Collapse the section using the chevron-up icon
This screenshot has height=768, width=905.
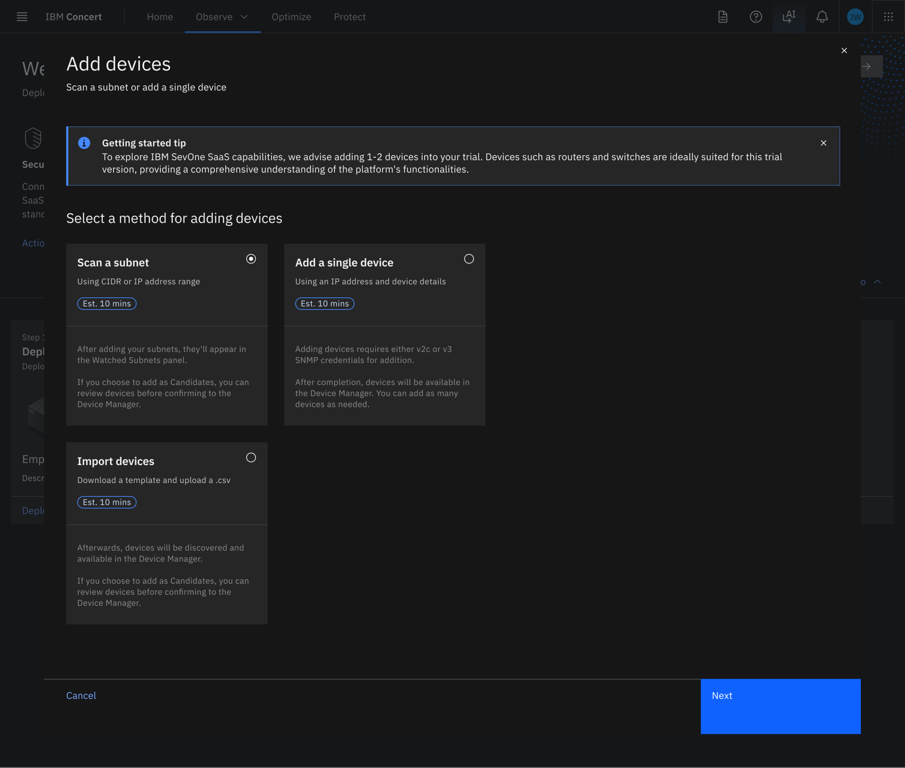coord(877,282)
